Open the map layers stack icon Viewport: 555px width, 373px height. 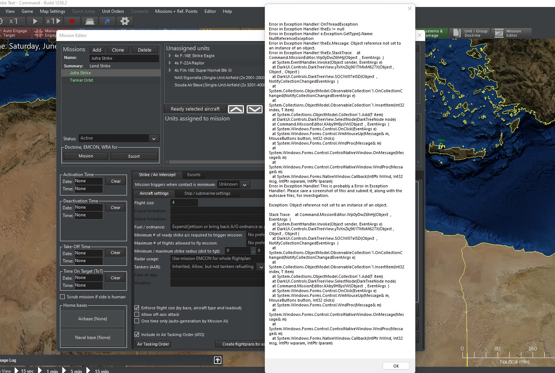pos(90,21)
